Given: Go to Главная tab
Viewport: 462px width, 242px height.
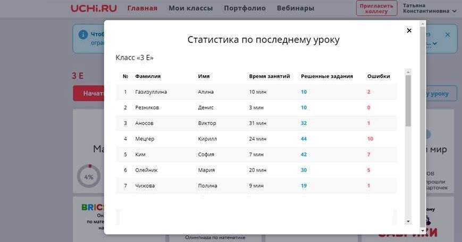Looking at the screenshot, I should 142,8.
